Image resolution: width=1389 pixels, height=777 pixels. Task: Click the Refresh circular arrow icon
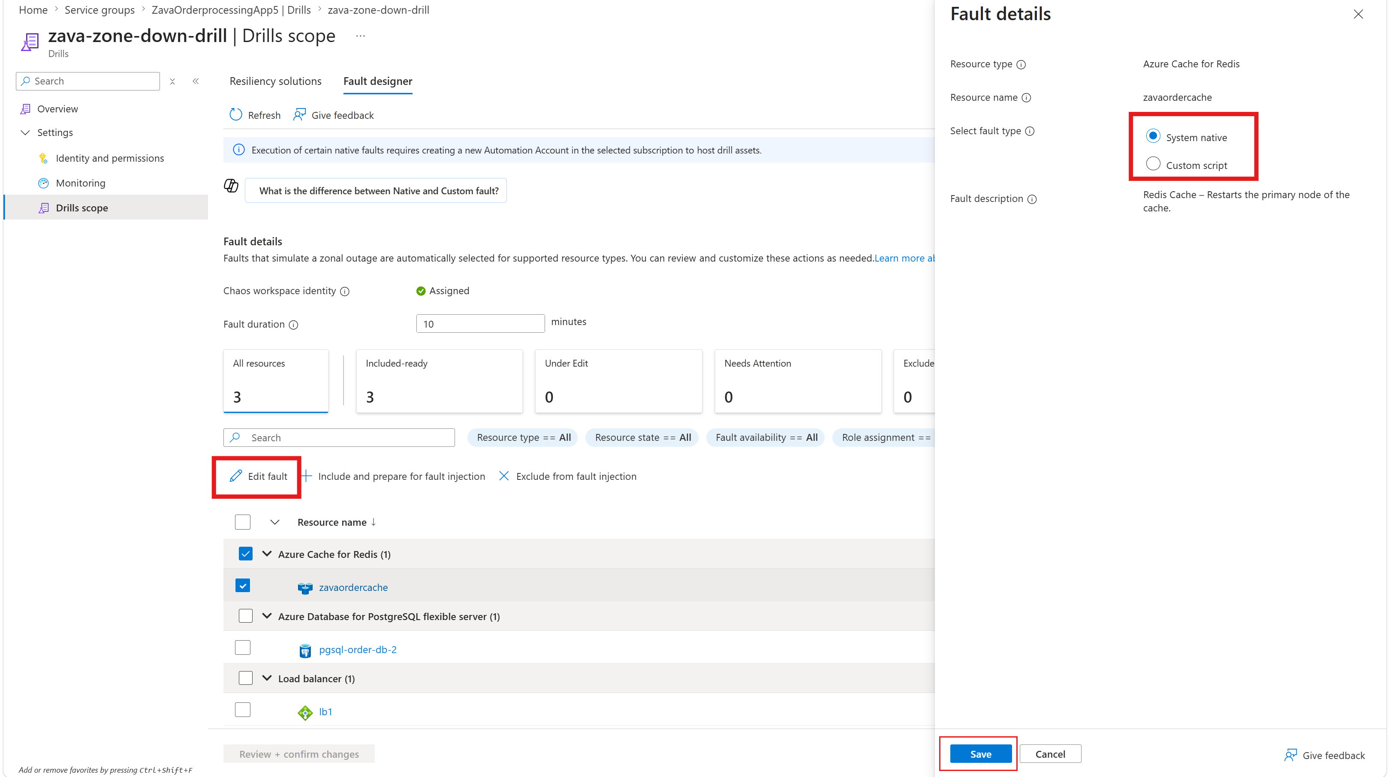pyautogui.click(x=235, y=115)
